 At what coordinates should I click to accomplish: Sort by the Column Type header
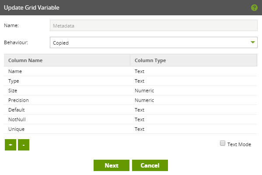point(193,60)
